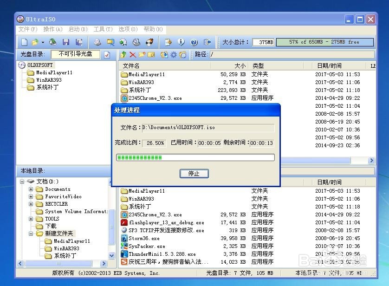Click the 路径 path field
This screenshot has width=389, height=286.
[292, 54]
